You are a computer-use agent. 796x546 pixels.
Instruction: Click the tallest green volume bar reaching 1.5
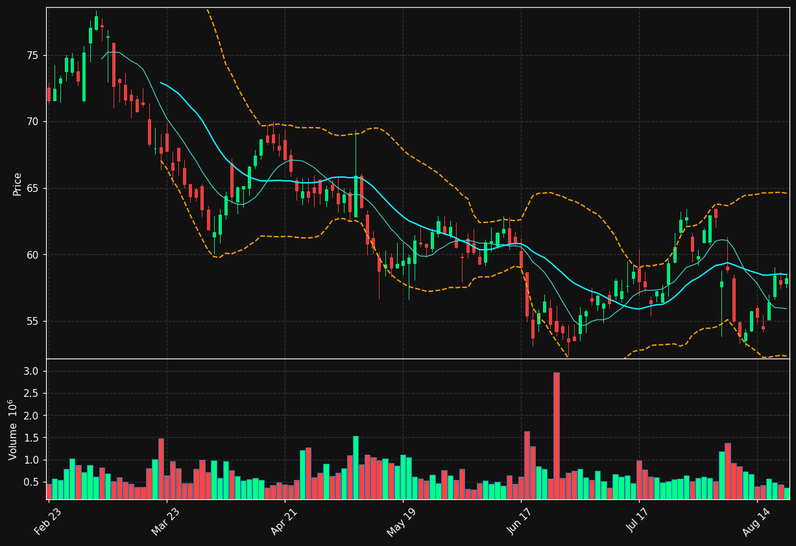coord(356,468)
